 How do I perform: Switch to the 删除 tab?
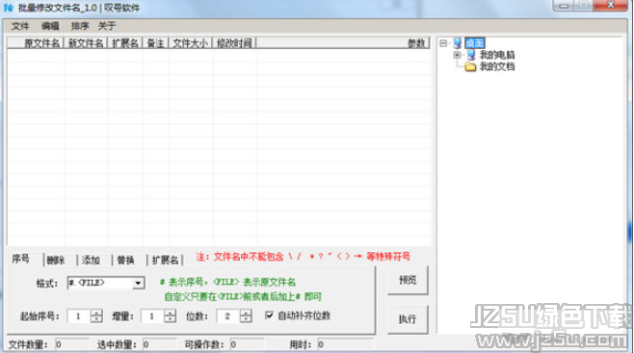tap(56, 261)
